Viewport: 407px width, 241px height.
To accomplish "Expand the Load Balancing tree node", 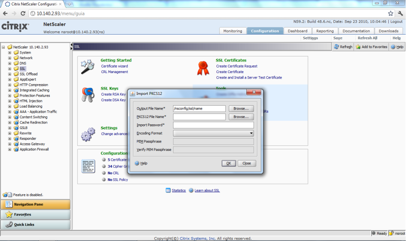I will coord(10,106).
